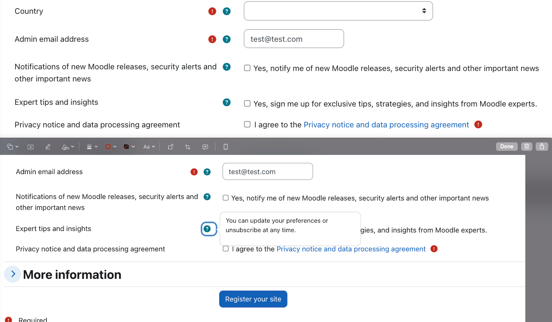Open Signature dropdown in markup toolbar
Viewport: 552px width, 322px height.
(68, 147)
